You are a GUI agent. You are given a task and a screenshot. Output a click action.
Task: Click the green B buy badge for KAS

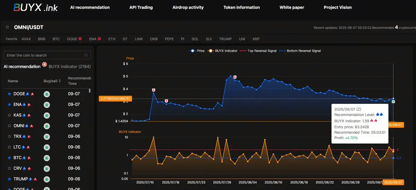46,116
